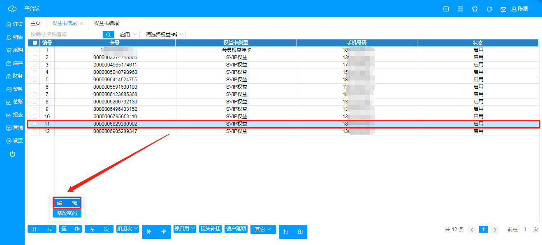Open the user account 陈漾
This screenshot has height=245, width=542.
[519, 9]
